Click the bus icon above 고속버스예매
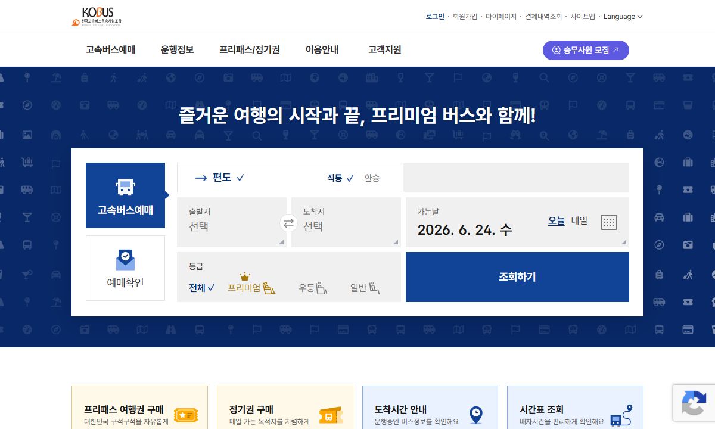The width and height of the screenshot is (715, 429). tap(125, 187)
